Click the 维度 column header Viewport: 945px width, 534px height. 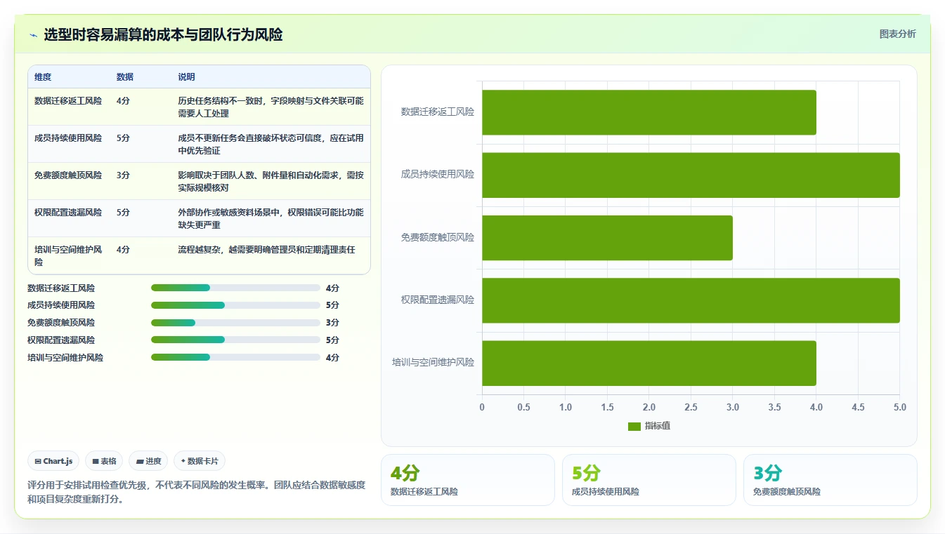[43, 76]
